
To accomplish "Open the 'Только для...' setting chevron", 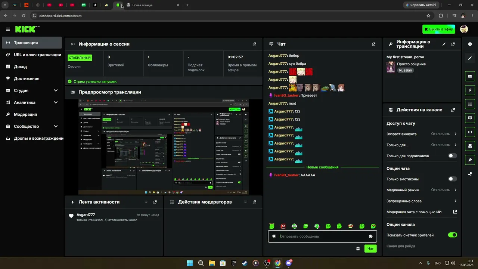I will tap(455, 145).
